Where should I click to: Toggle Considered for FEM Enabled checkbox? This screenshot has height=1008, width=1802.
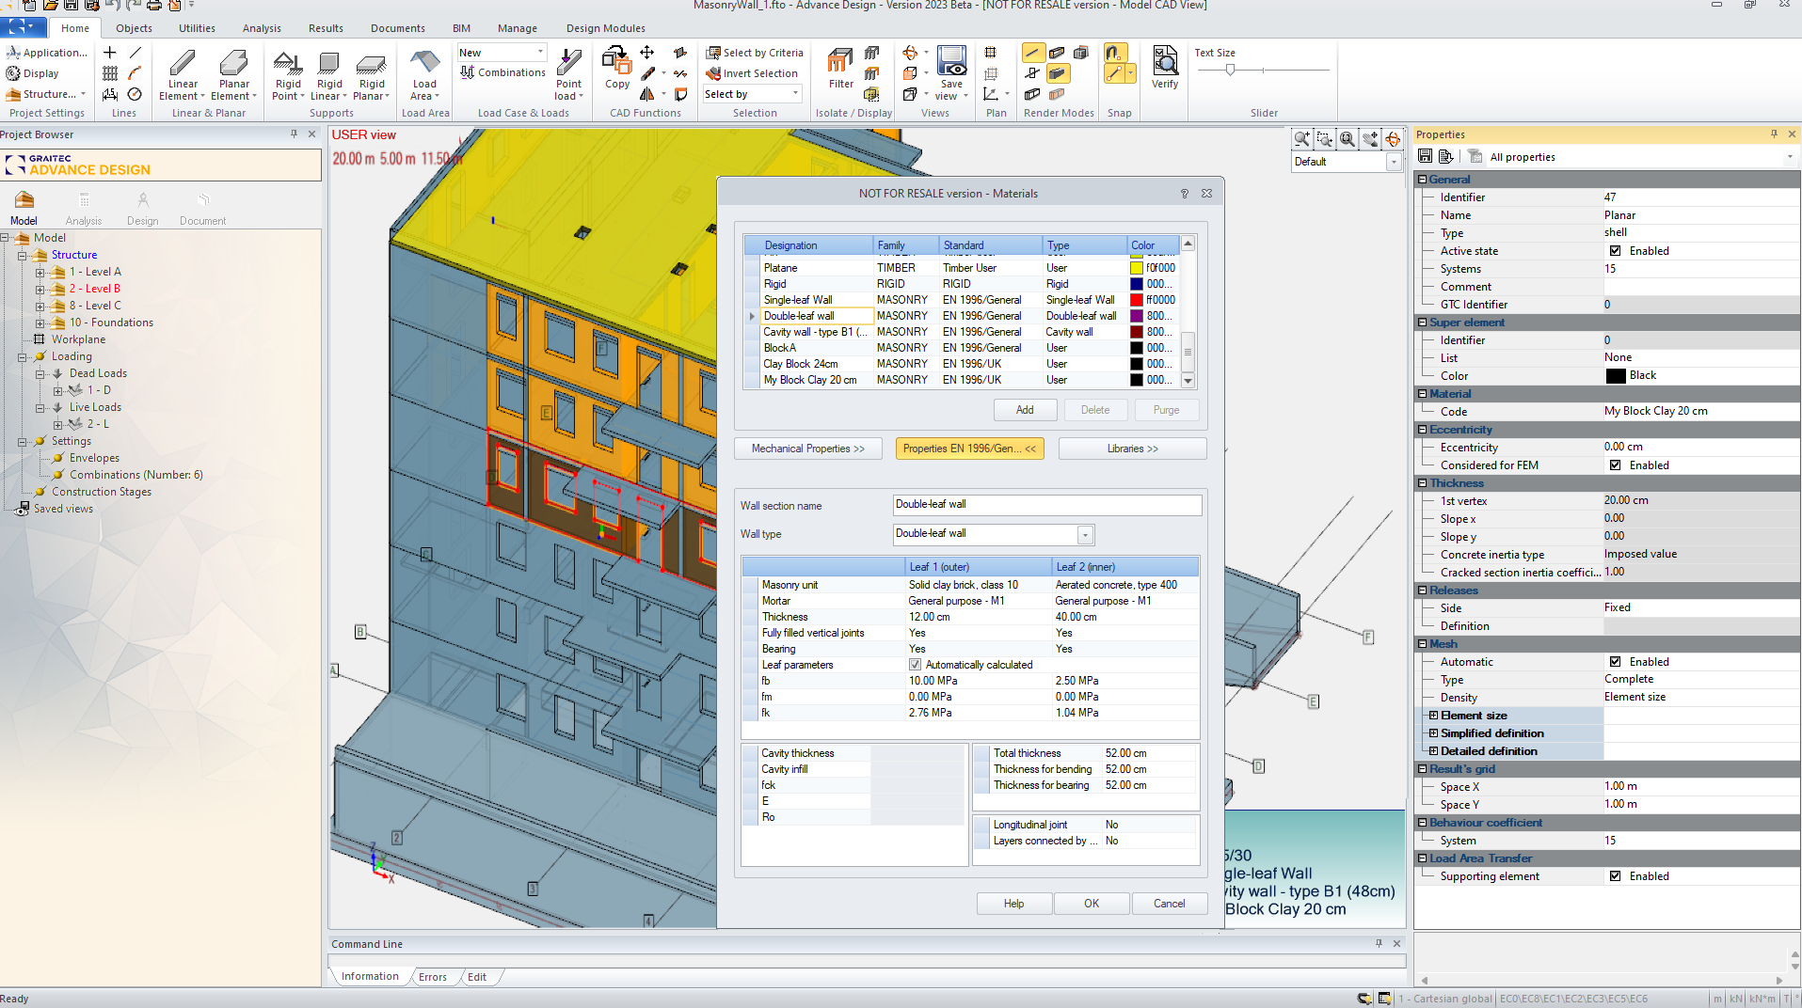click(1616, 465)
